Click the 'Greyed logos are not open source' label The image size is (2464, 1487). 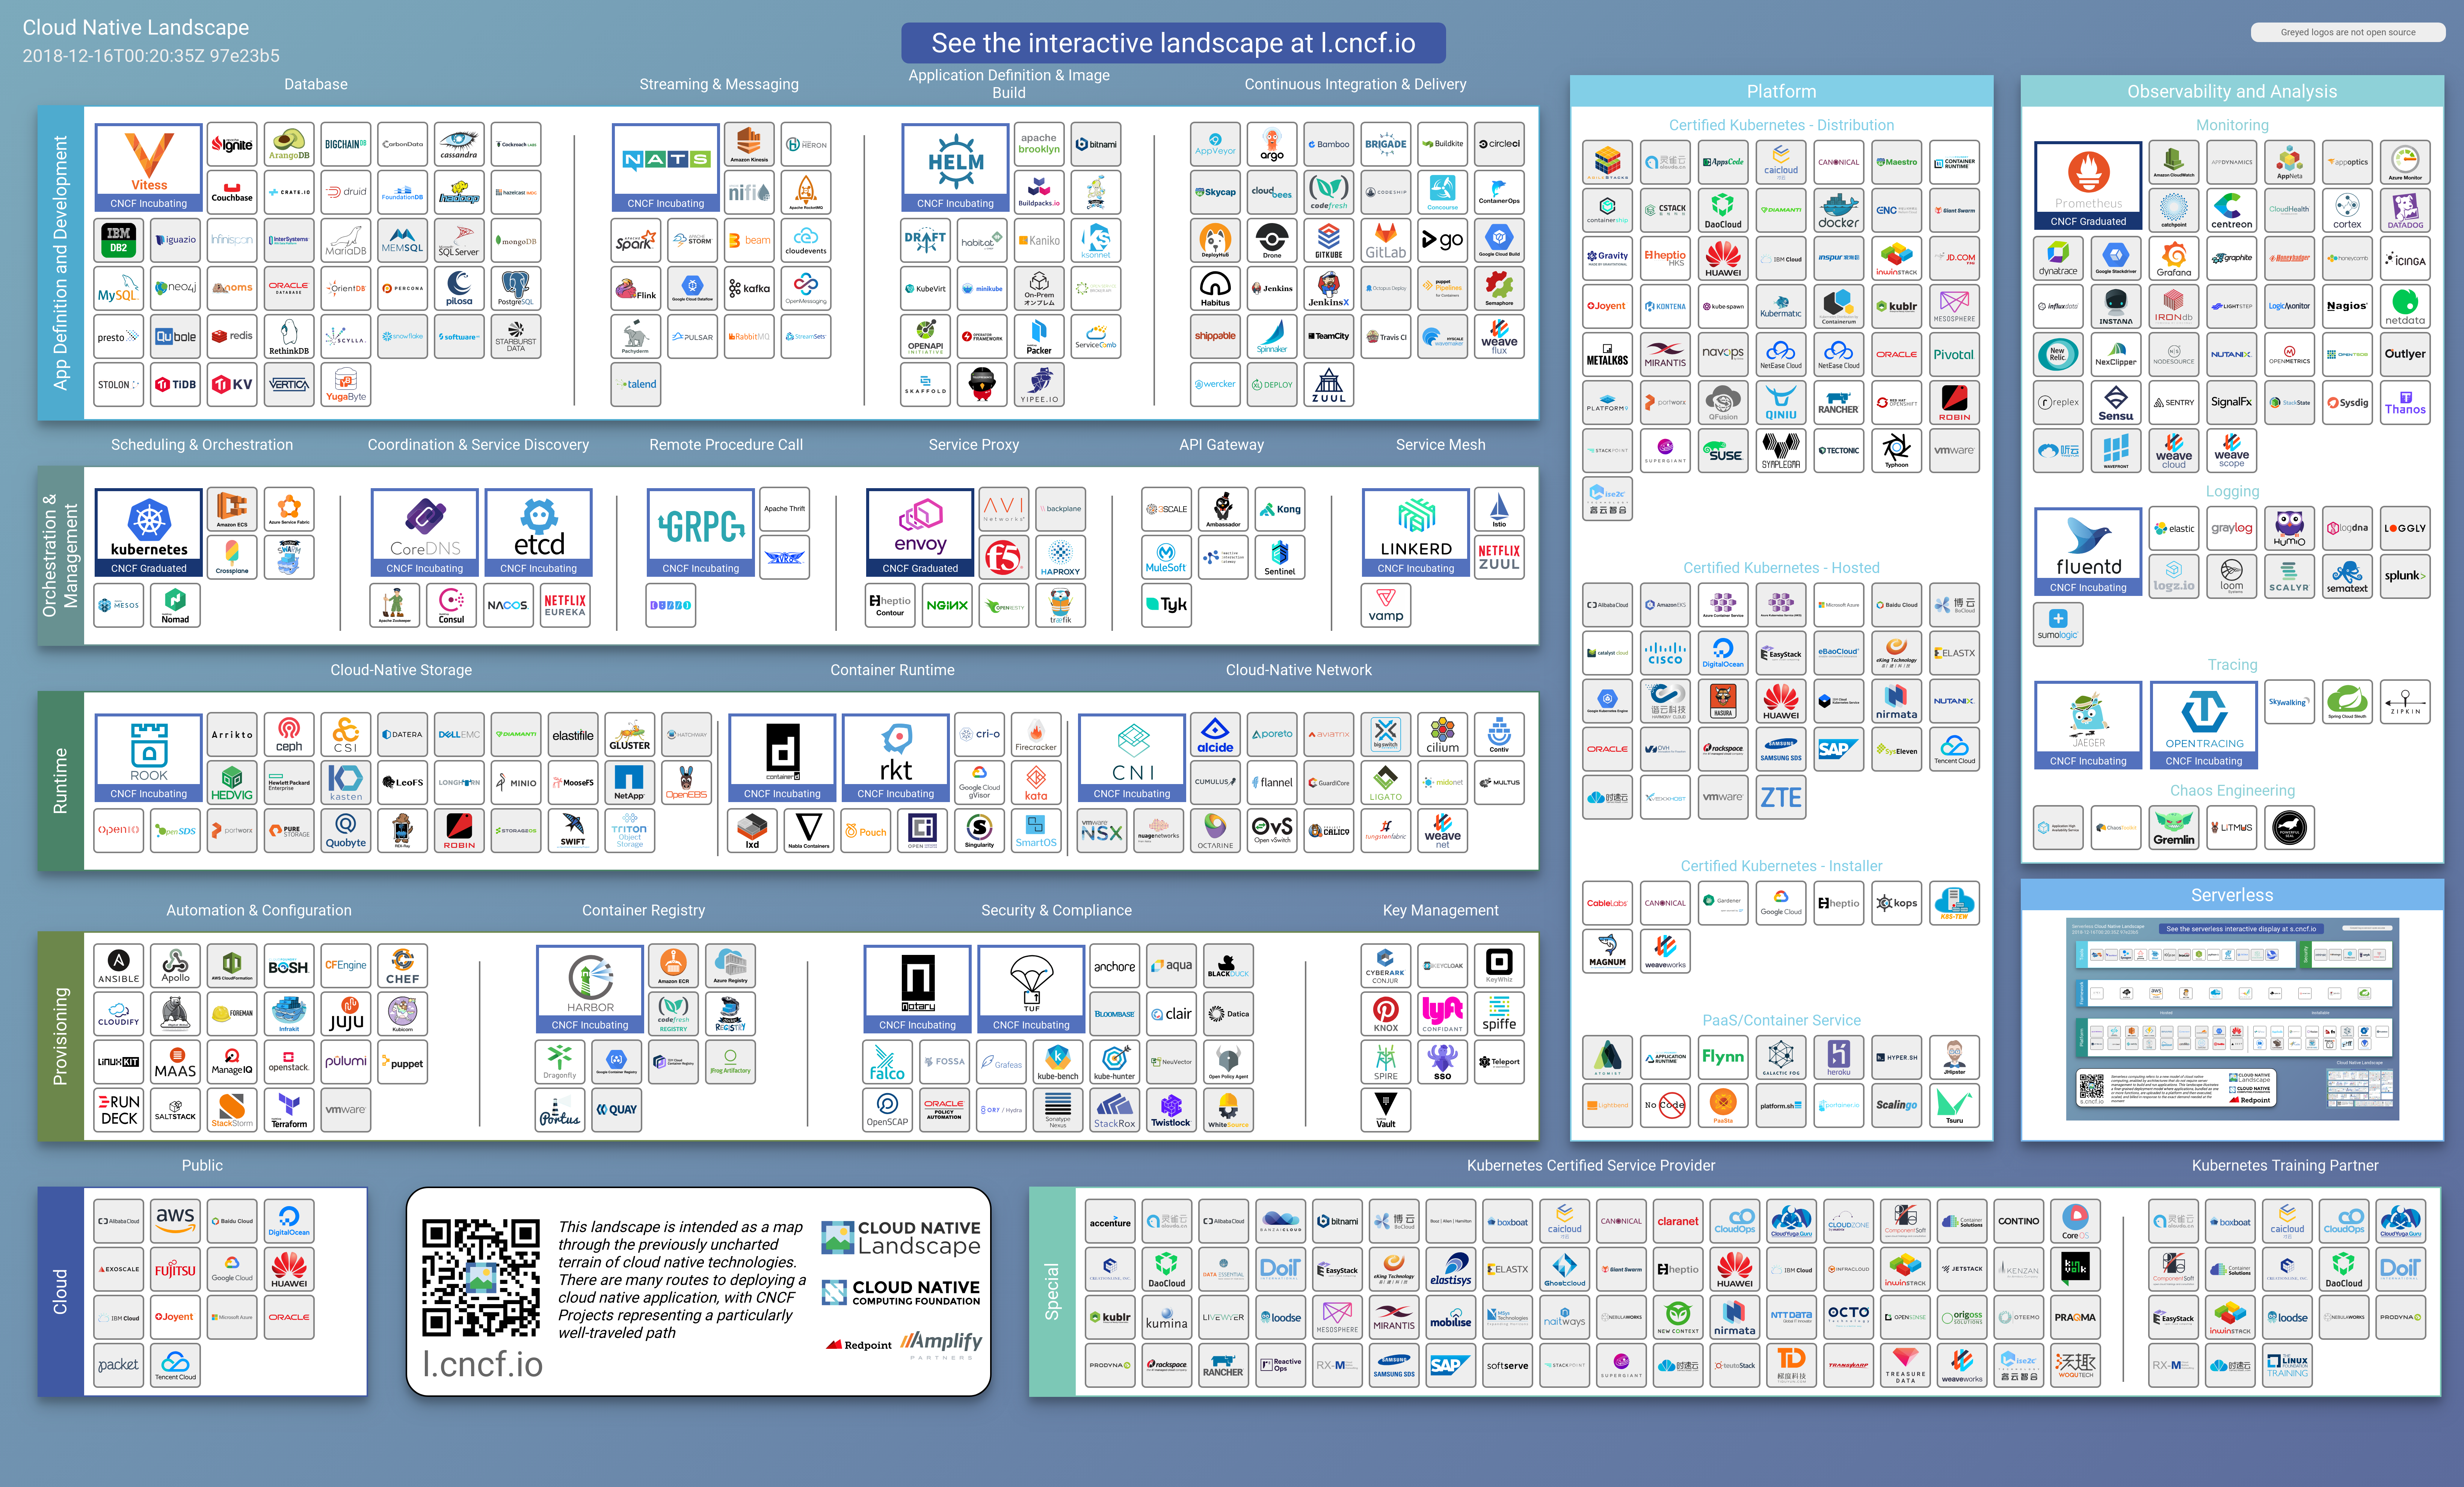coord(2347,32)
